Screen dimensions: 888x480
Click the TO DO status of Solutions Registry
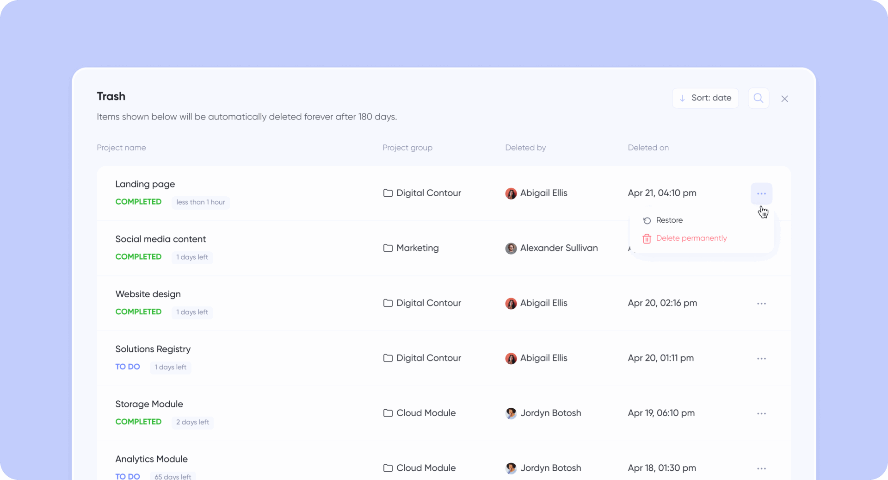pyautogui.click(x=127, y=367)
